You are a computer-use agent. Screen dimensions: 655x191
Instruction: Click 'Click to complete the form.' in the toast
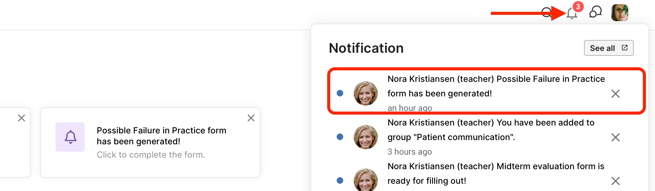[151, 155]
